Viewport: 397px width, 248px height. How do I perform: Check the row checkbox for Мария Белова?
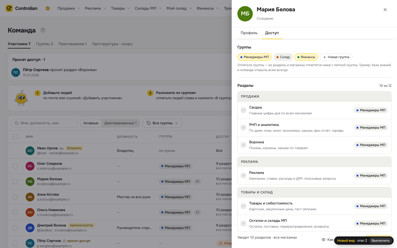[15, 182]
